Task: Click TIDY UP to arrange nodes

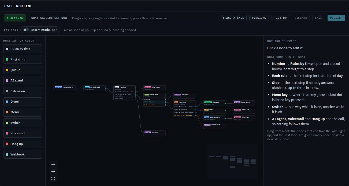Action: (x=280, y=18)
